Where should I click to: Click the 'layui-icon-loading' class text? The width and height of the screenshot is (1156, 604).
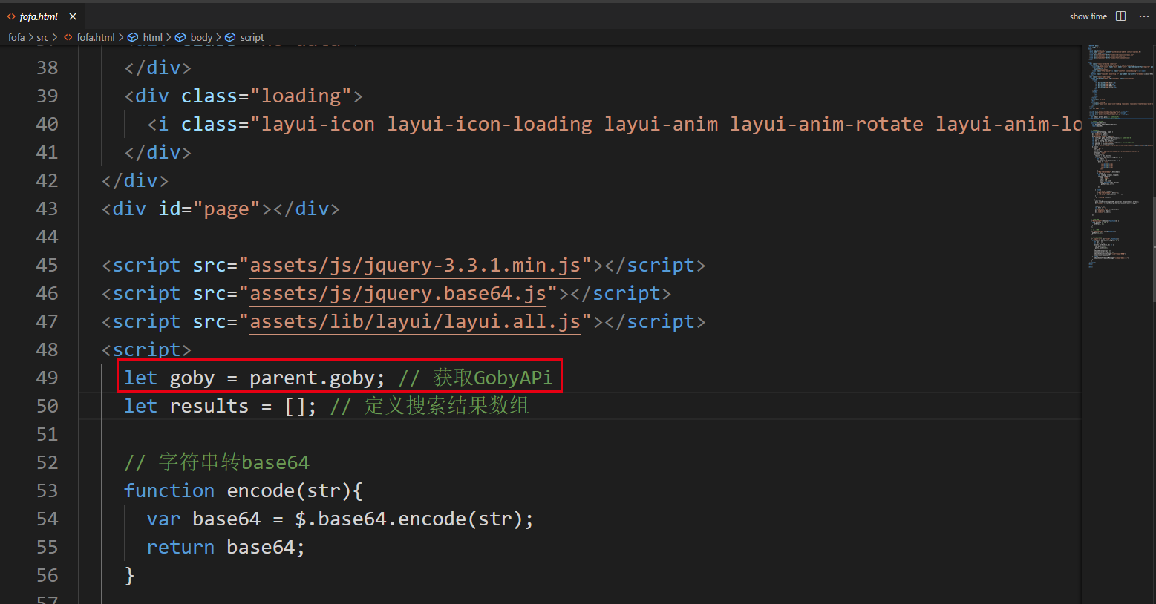coord(490,124)
